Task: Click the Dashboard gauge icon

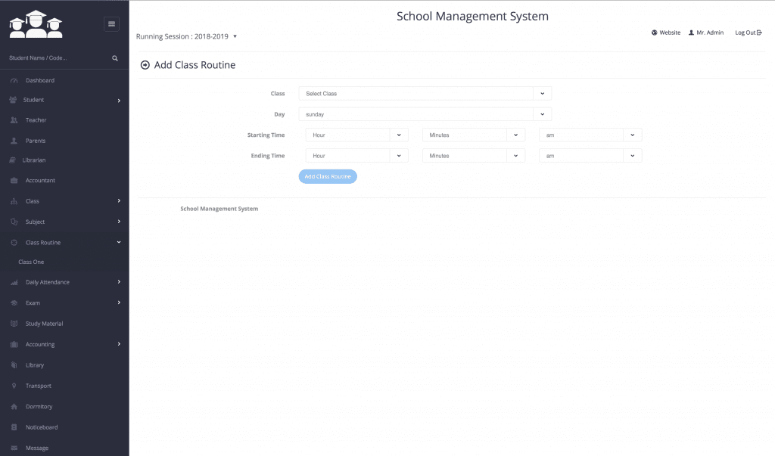Action: click(14, 80)
